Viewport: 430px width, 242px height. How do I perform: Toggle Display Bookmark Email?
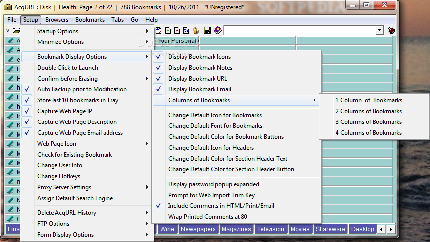point(236,89)
